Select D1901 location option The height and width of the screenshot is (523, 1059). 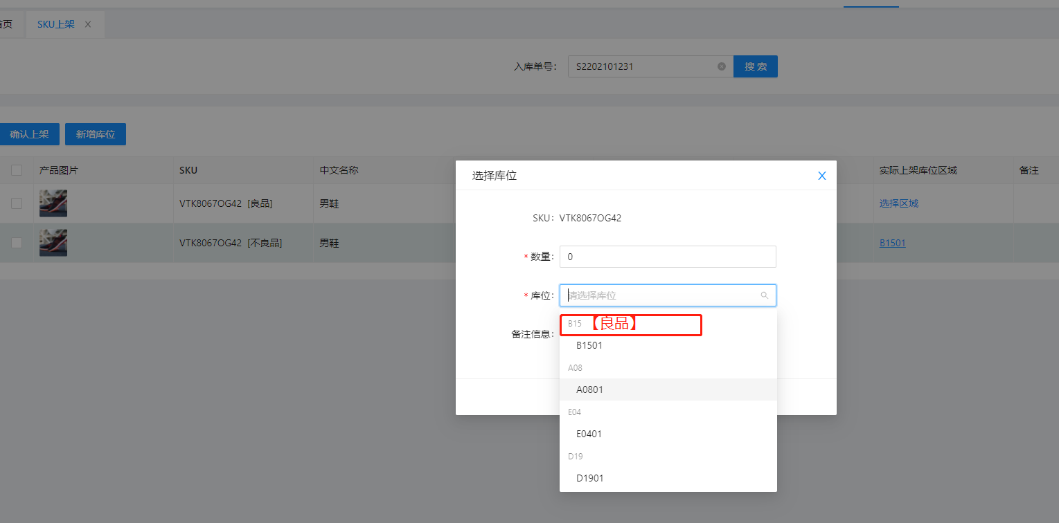point(589,478)
